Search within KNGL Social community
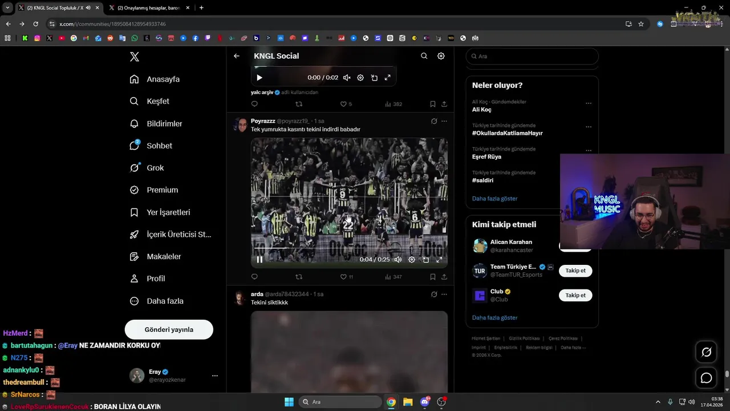The image size is (730, 411). pyautogui.click(x=424, y=56)
